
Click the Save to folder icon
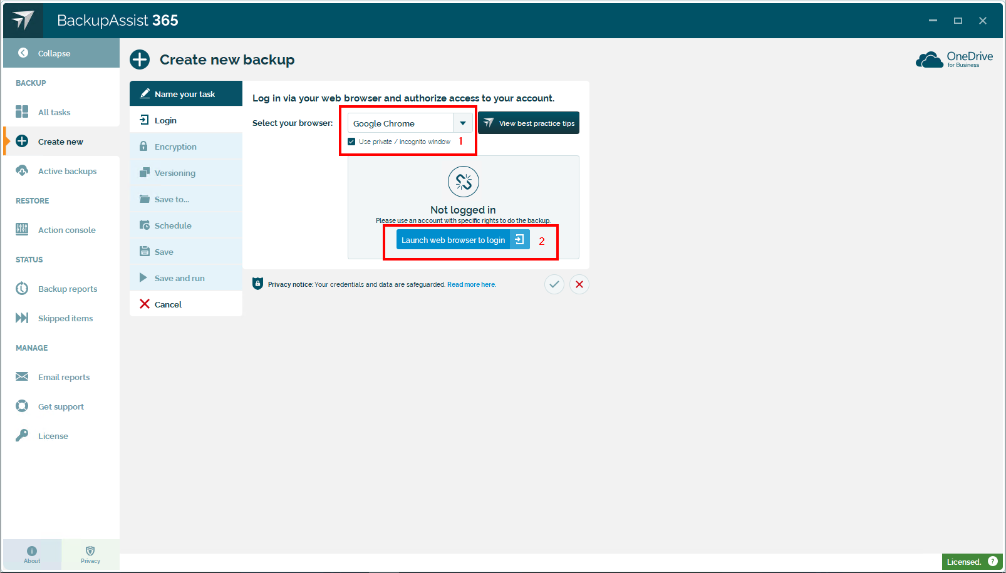click(144, 199)
